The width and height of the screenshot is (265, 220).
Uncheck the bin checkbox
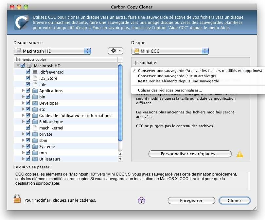point(28,97)
